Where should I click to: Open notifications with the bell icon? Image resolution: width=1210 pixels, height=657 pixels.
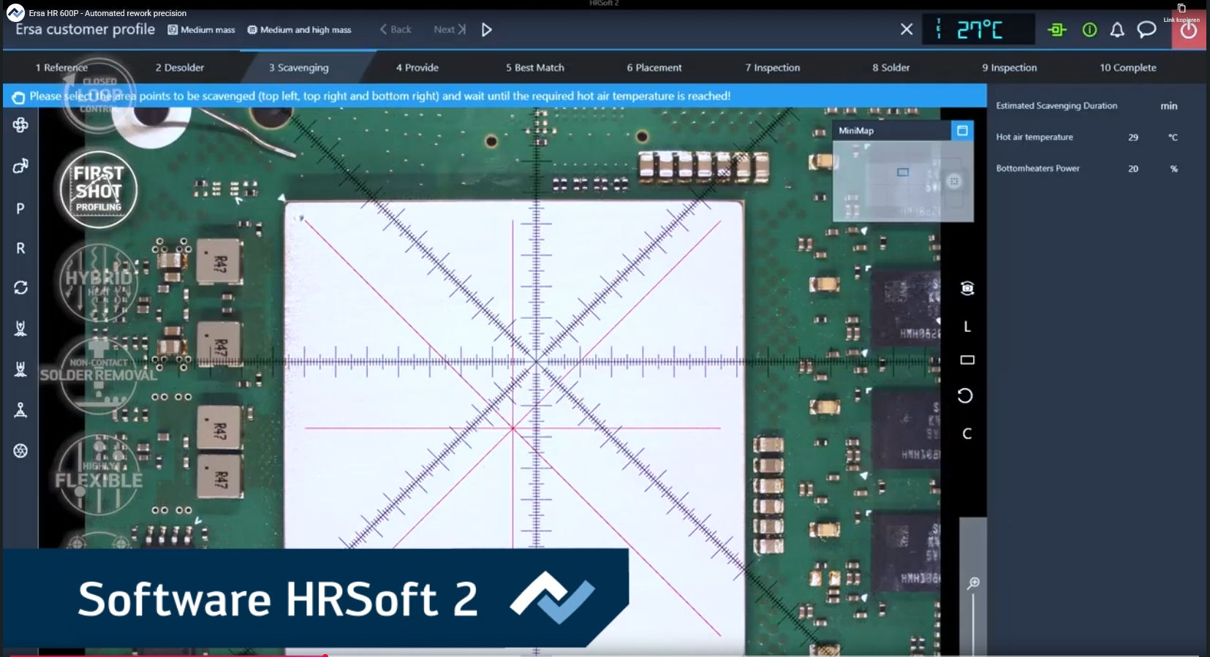1117,30
